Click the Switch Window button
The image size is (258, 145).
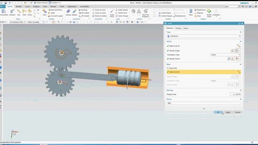point(41,3)
